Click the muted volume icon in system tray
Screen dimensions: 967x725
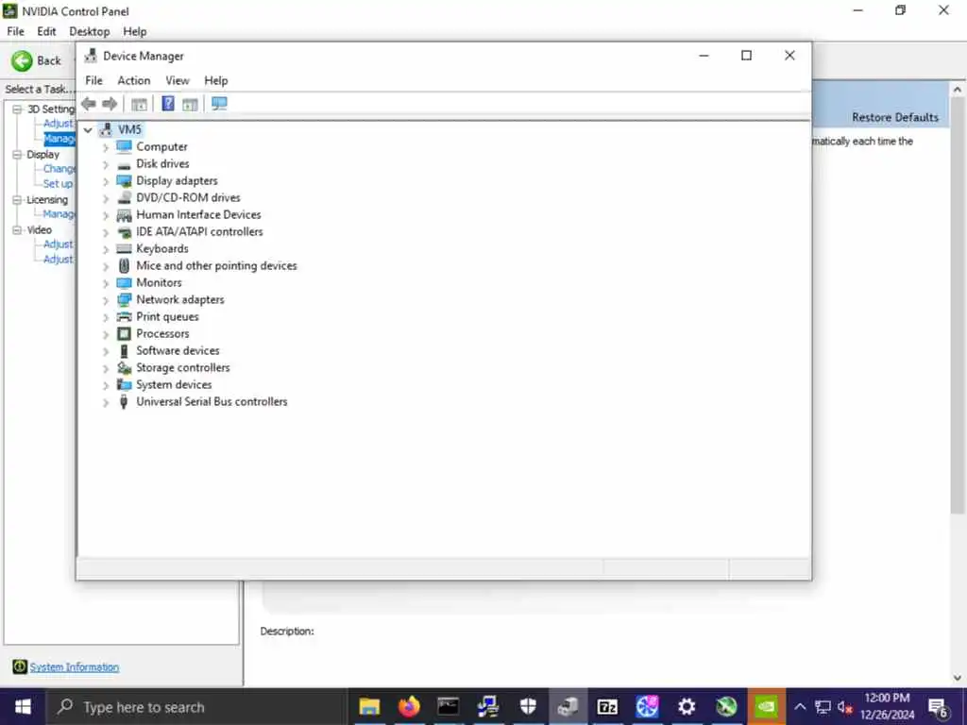click(845, 706)
